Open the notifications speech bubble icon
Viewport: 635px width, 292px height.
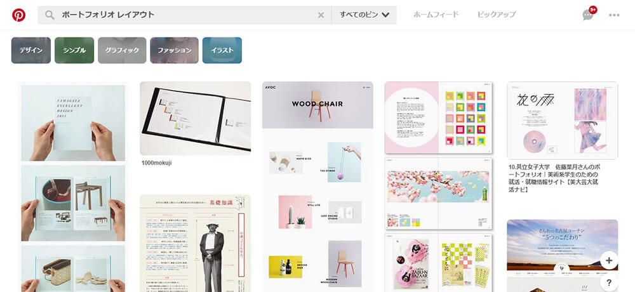coord(587,15)
